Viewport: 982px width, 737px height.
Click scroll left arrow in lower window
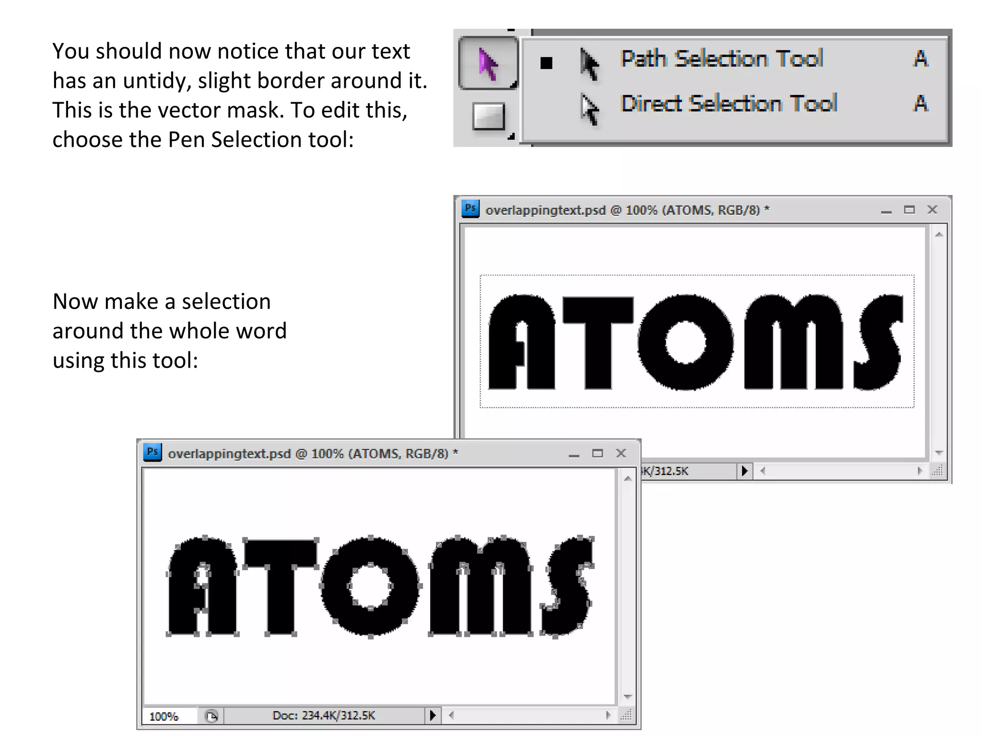pyautogui.click(x=451, y=716)
